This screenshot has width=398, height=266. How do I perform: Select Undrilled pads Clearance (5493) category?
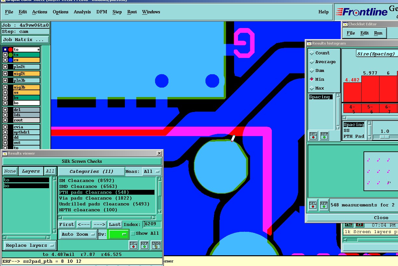coord(107,204)
